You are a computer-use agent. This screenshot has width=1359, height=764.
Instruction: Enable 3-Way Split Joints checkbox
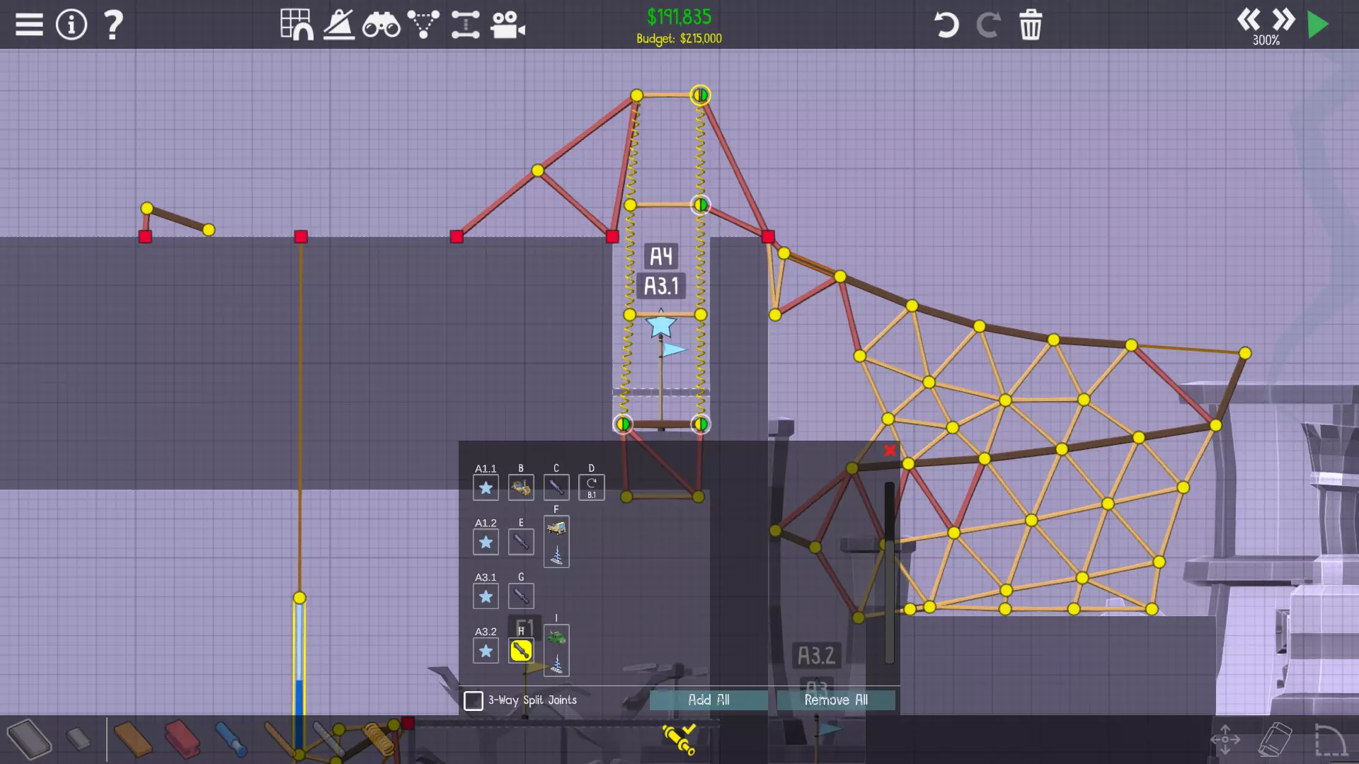(474, 700)
